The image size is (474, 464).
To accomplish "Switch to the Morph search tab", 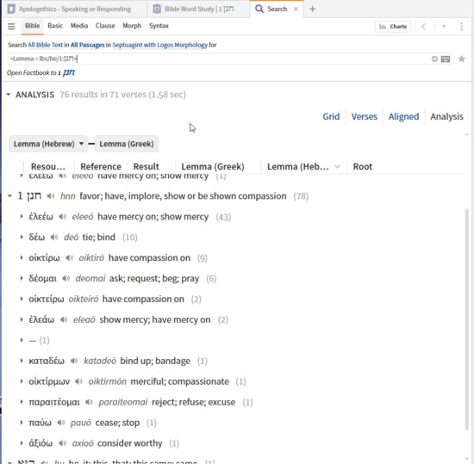I will click(x=132, y=26).
